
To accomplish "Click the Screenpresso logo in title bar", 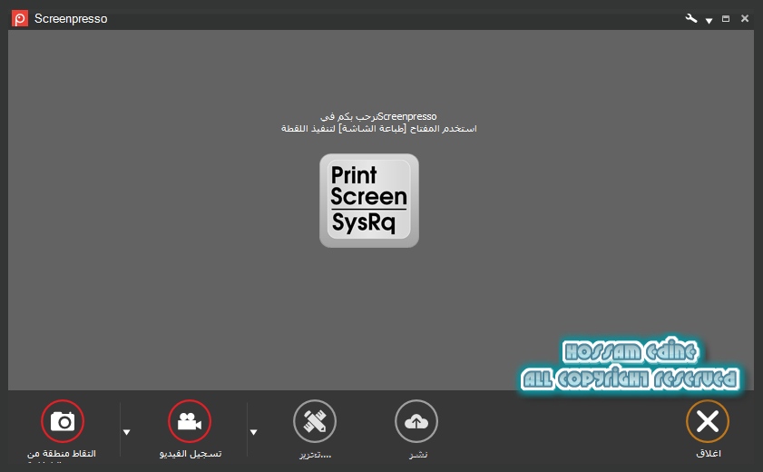I will (x=20, y=18).
